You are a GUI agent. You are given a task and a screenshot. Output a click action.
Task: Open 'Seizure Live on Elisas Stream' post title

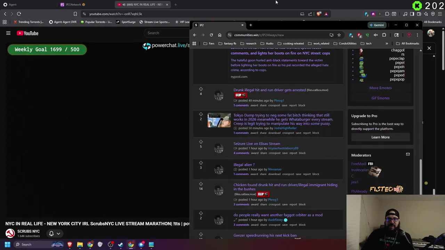pos(257,143)
